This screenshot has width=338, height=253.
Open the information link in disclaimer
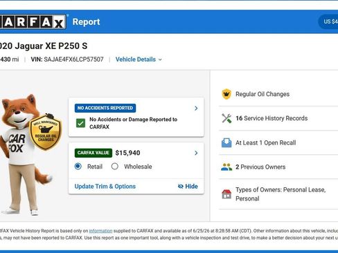pyautogui.click(x=100, y=231)
